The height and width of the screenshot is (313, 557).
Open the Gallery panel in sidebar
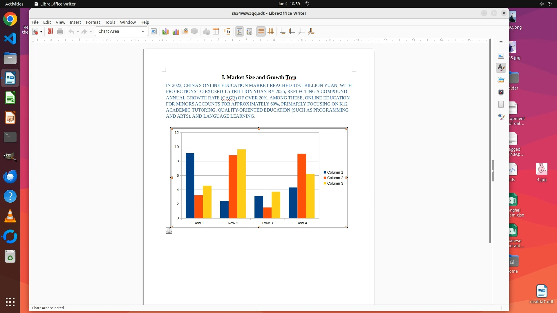click(x=501, y=80)
